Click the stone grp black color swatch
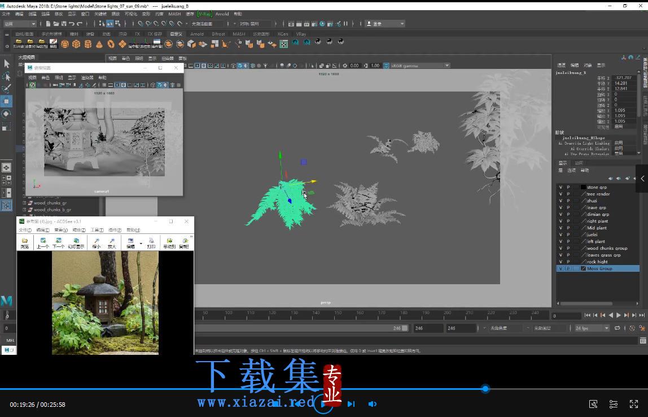648x417 pixels. [x=583, y=187]
